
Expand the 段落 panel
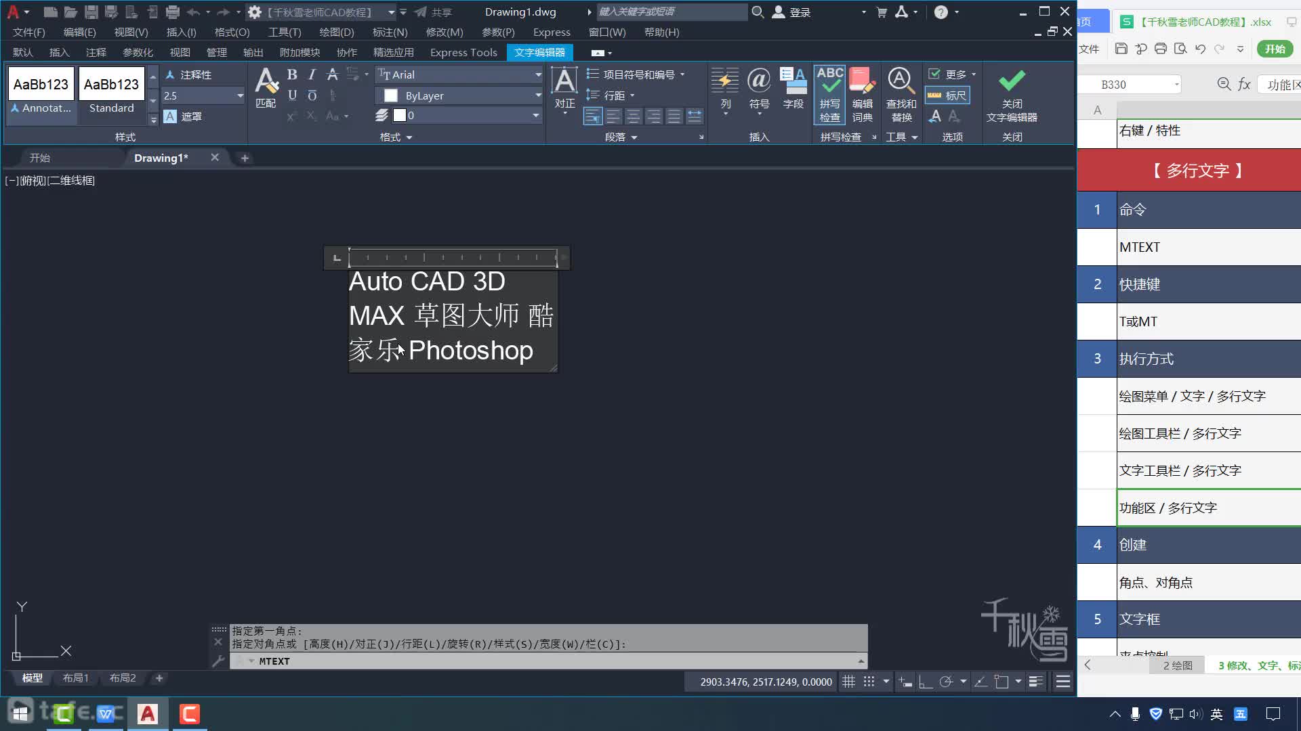621,137
